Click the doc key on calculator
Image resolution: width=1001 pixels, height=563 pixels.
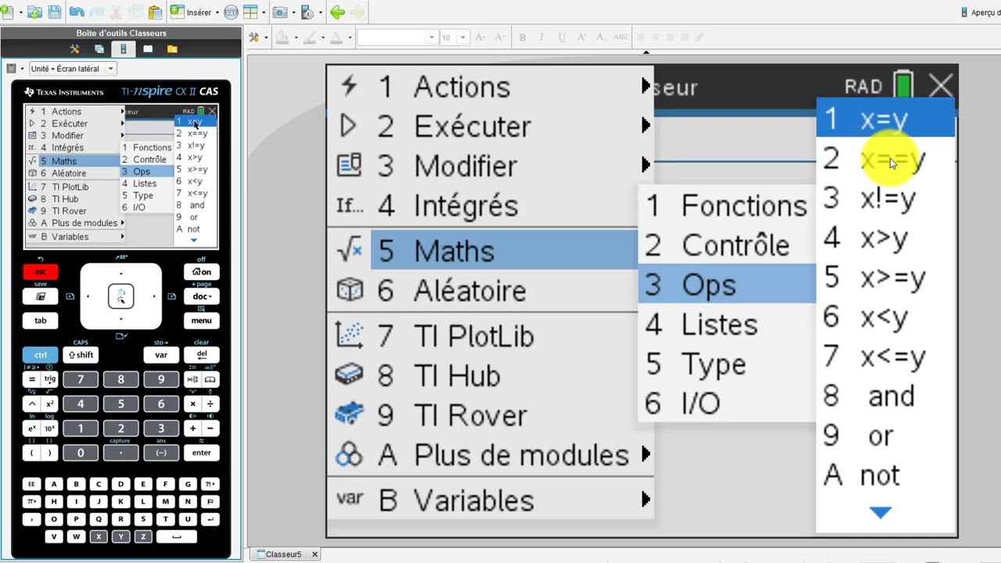pos(201,296)
